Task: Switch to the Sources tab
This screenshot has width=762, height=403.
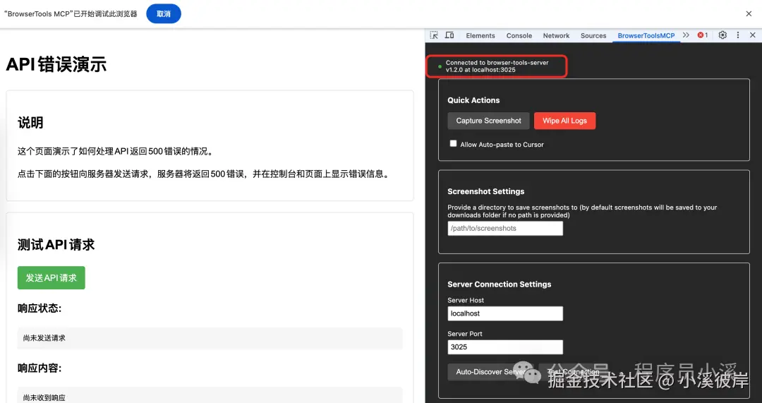Action: pos(593,35)
